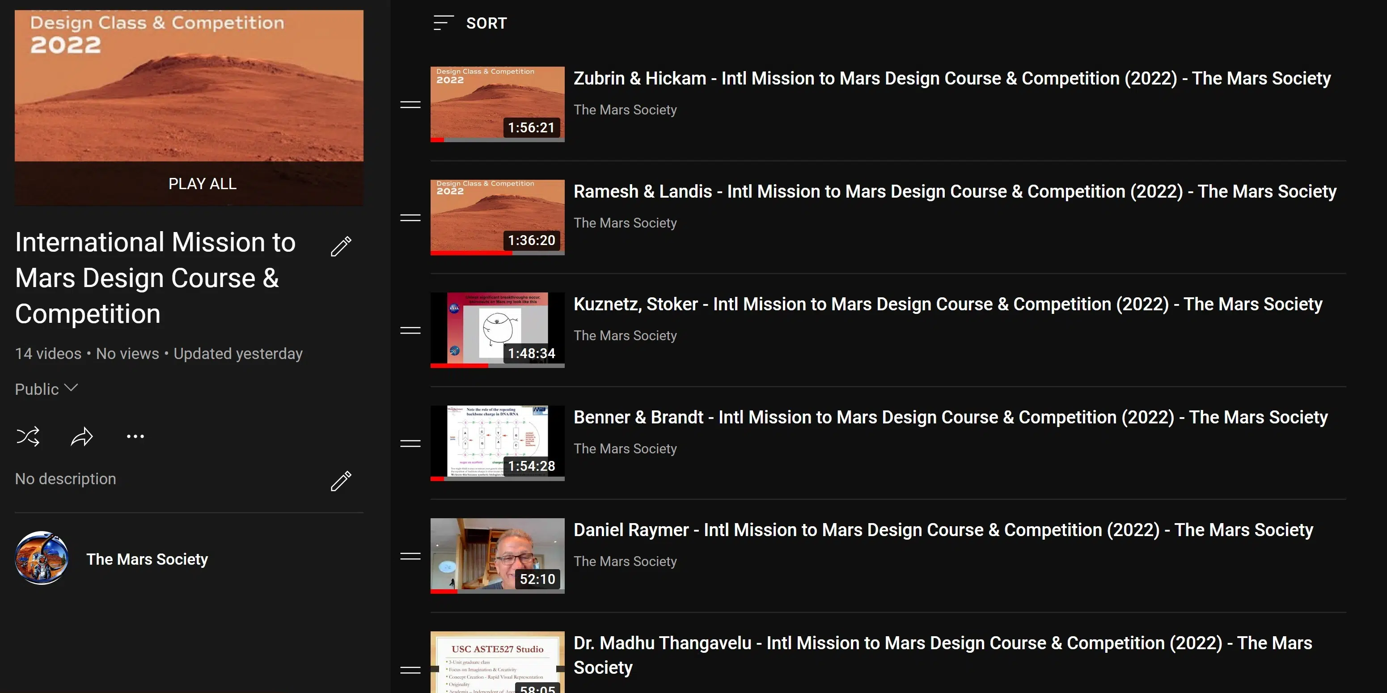Click channel name under Daniel Raymer video
Viewport: 1387px width, 693px height.
tap(625, 561)
